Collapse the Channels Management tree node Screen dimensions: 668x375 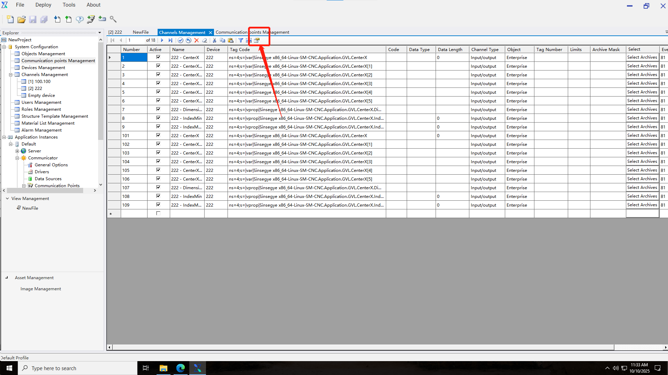(x=10, y=75)
